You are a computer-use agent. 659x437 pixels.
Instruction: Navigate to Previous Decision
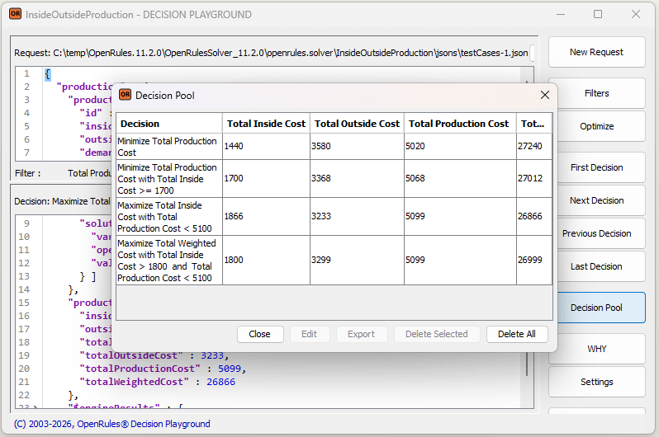(596, 233)
